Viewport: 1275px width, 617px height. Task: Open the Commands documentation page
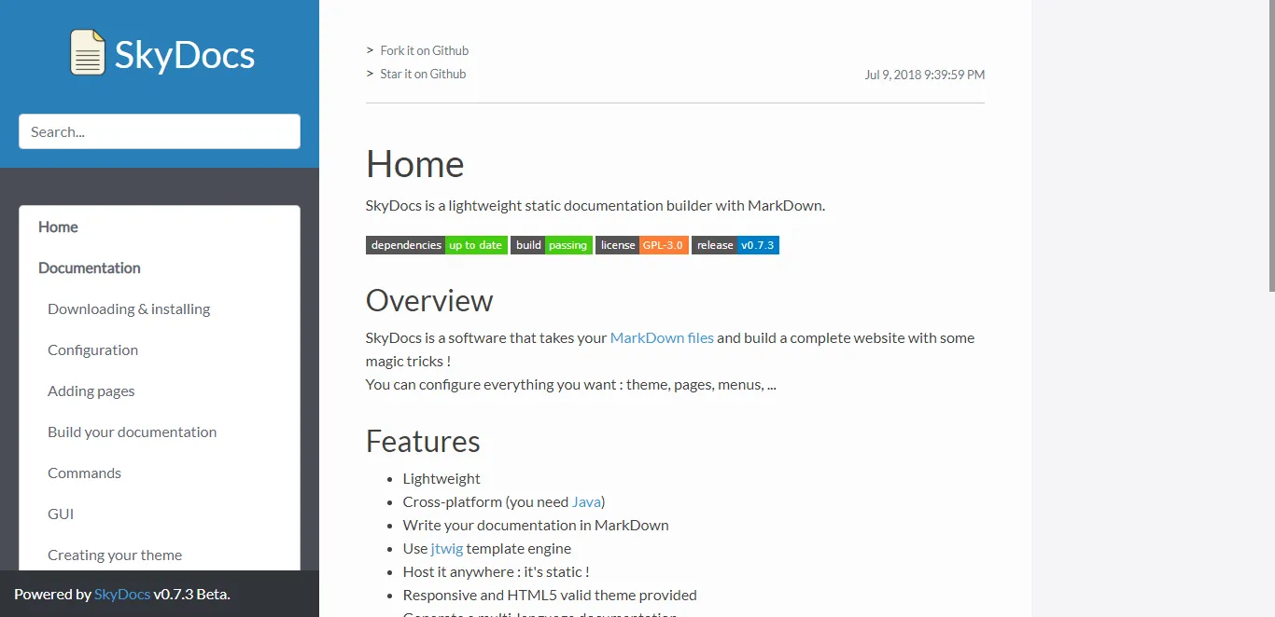[x=84, y=473]
